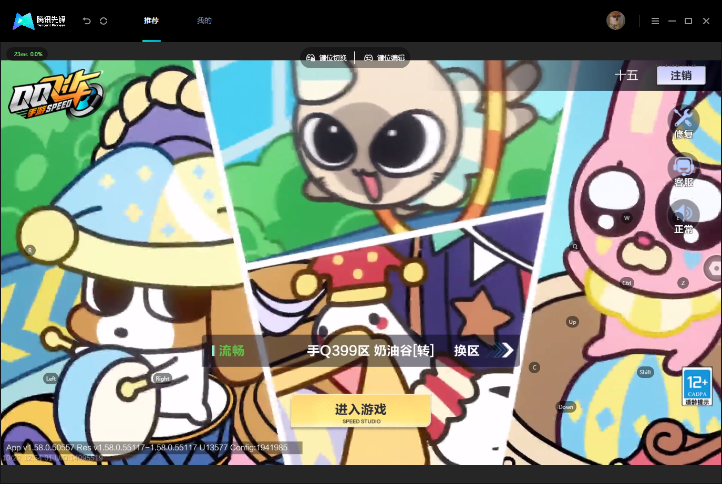
Task: Click the back arrow icon in title bar
Action: [87, 21]
